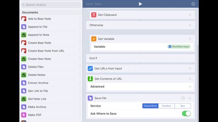Viewport: 218px width, 122px height.
Task: Click the Add to Bear Note icon
Action: coord(24,19)
